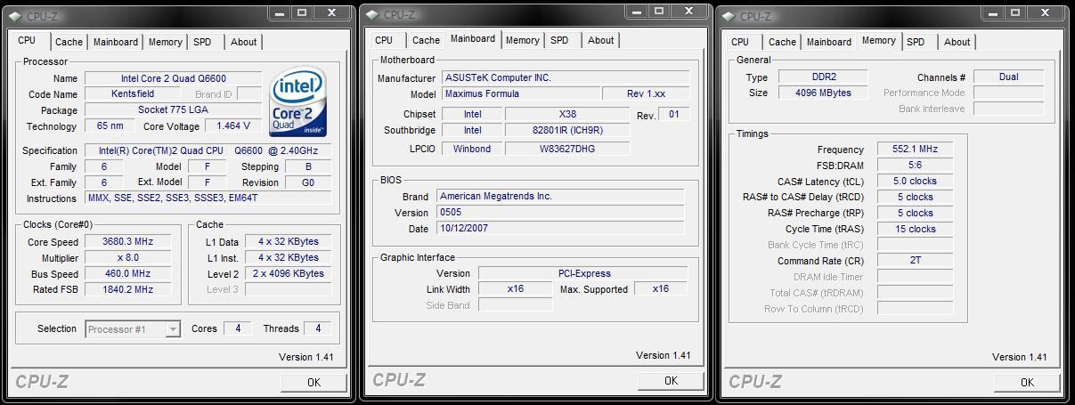
Task: Click OK button in Memory window
Action: tap(1027, 382)
